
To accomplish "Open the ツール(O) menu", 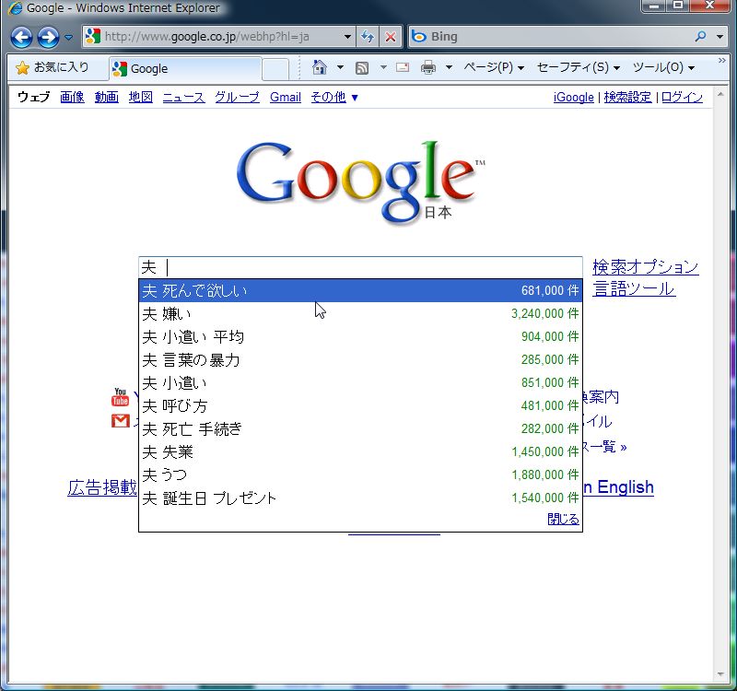I will tap(662, 67).
